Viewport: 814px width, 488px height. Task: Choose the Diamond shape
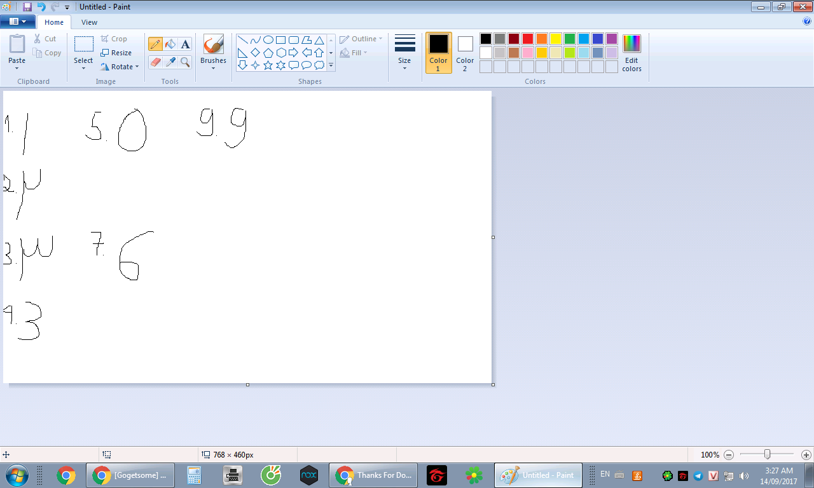(x=255, y=53)
